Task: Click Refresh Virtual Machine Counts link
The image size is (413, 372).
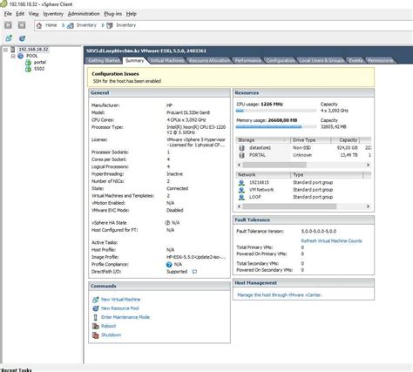Action: click(x=331, y=241)
